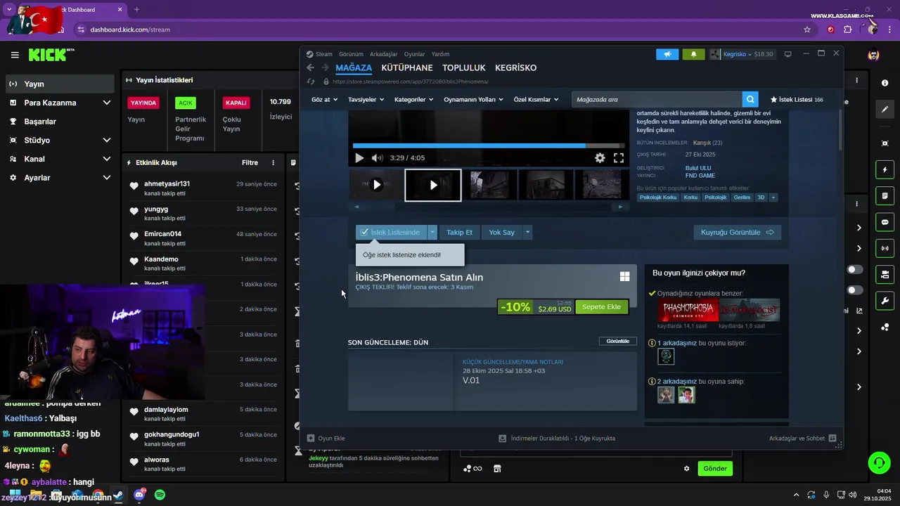Image resolution: width=900 pixels, height=506 pixels.
Task: Mute the trailer's speaker icon
Action: [x=378, y=158]
